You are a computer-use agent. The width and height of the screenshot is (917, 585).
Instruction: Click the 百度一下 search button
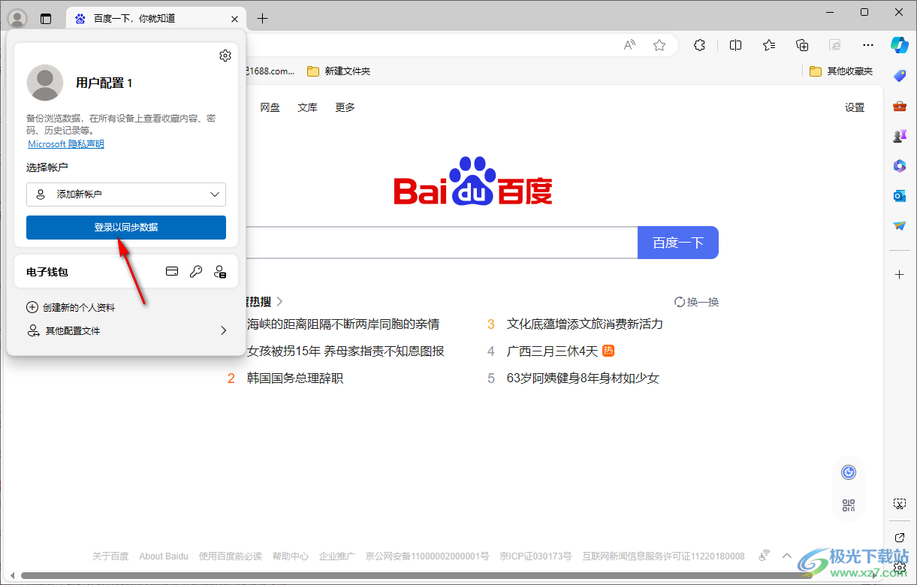pyautogui.click(x=678, y=243)
